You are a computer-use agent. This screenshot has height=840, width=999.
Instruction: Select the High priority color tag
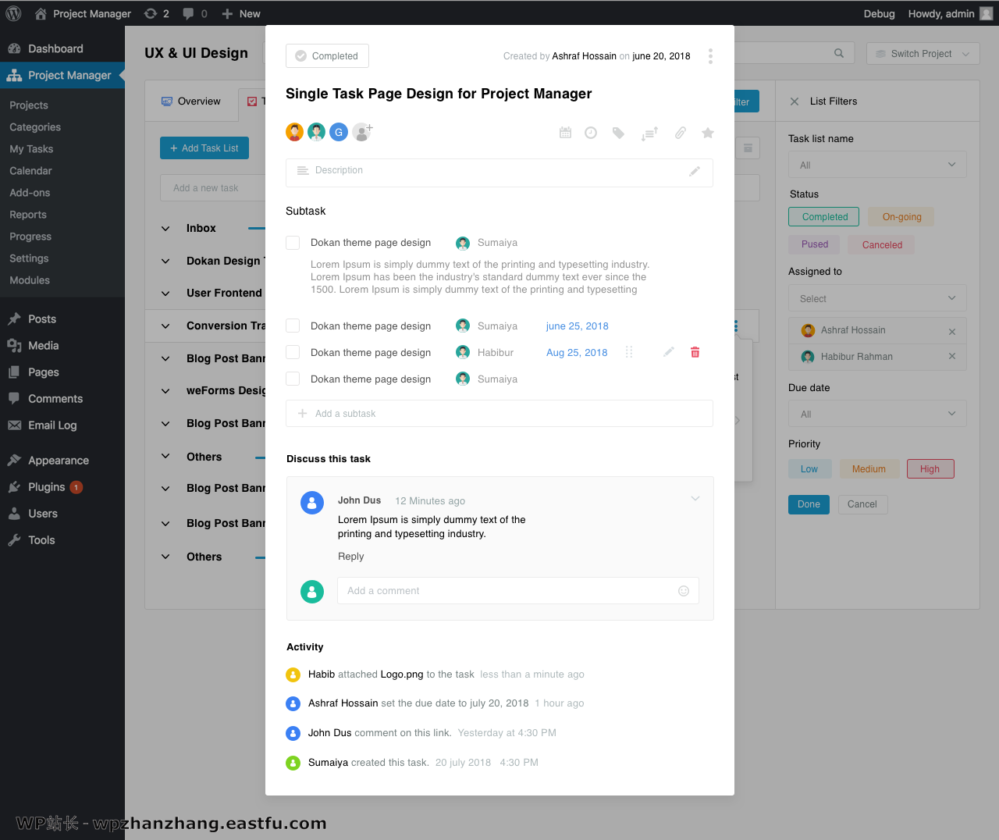tap(930, 469)
